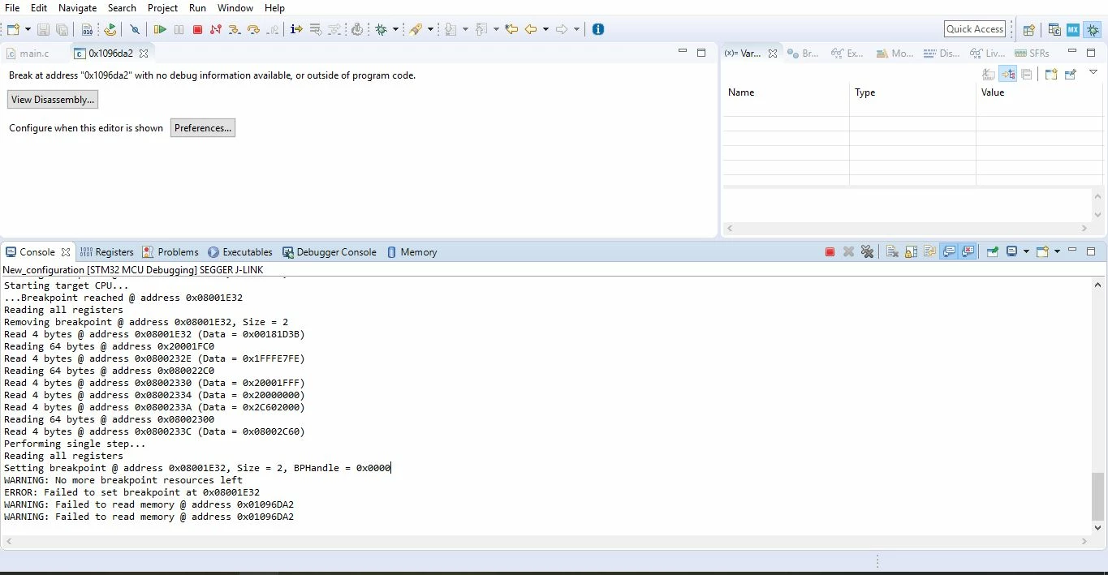Click the Save All icon
Image resolution: width=1108 pixels, height=575 pixels.
tap(62, 29)
